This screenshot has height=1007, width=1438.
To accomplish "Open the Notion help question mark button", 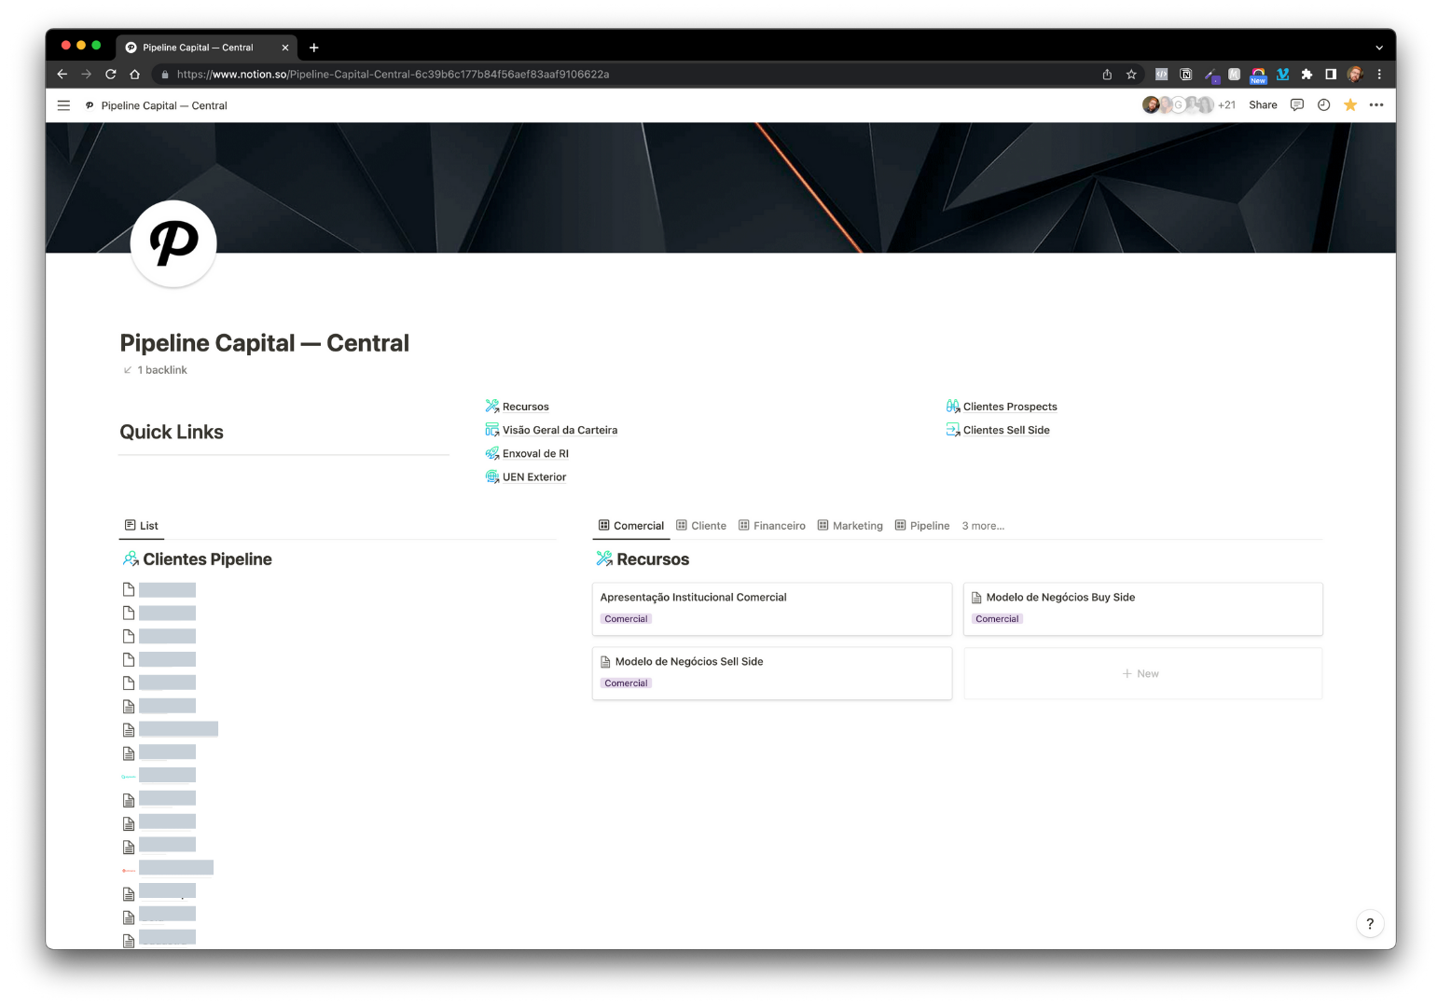I will (x=1370, y=924).
